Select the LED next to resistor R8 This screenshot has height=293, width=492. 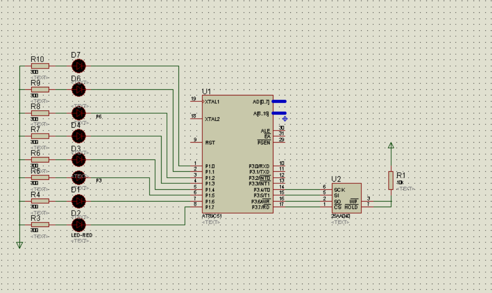(x=79, y=113)
